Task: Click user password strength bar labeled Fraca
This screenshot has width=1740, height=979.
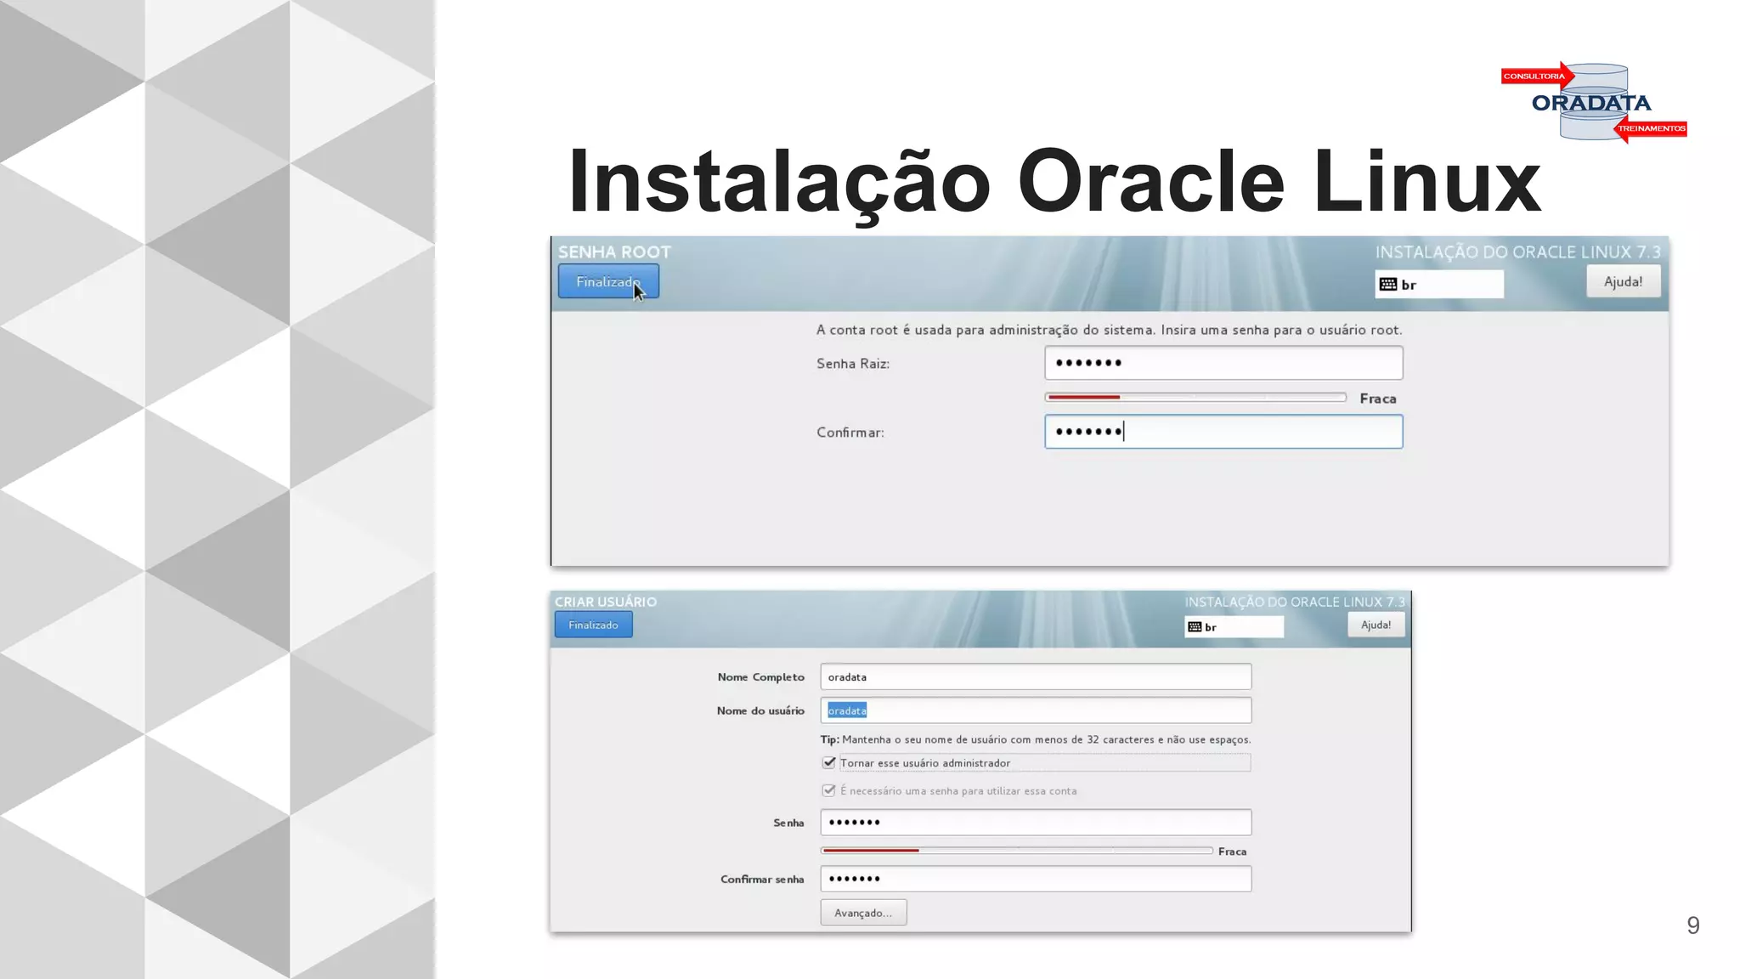Action: (1017, 850)
